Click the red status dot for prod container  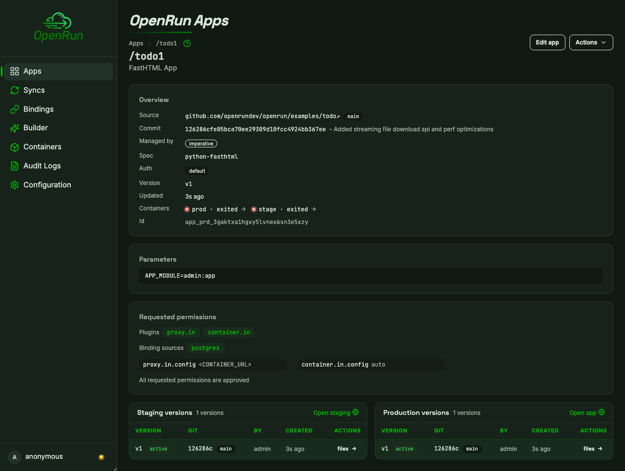click(x=187, y=209)
